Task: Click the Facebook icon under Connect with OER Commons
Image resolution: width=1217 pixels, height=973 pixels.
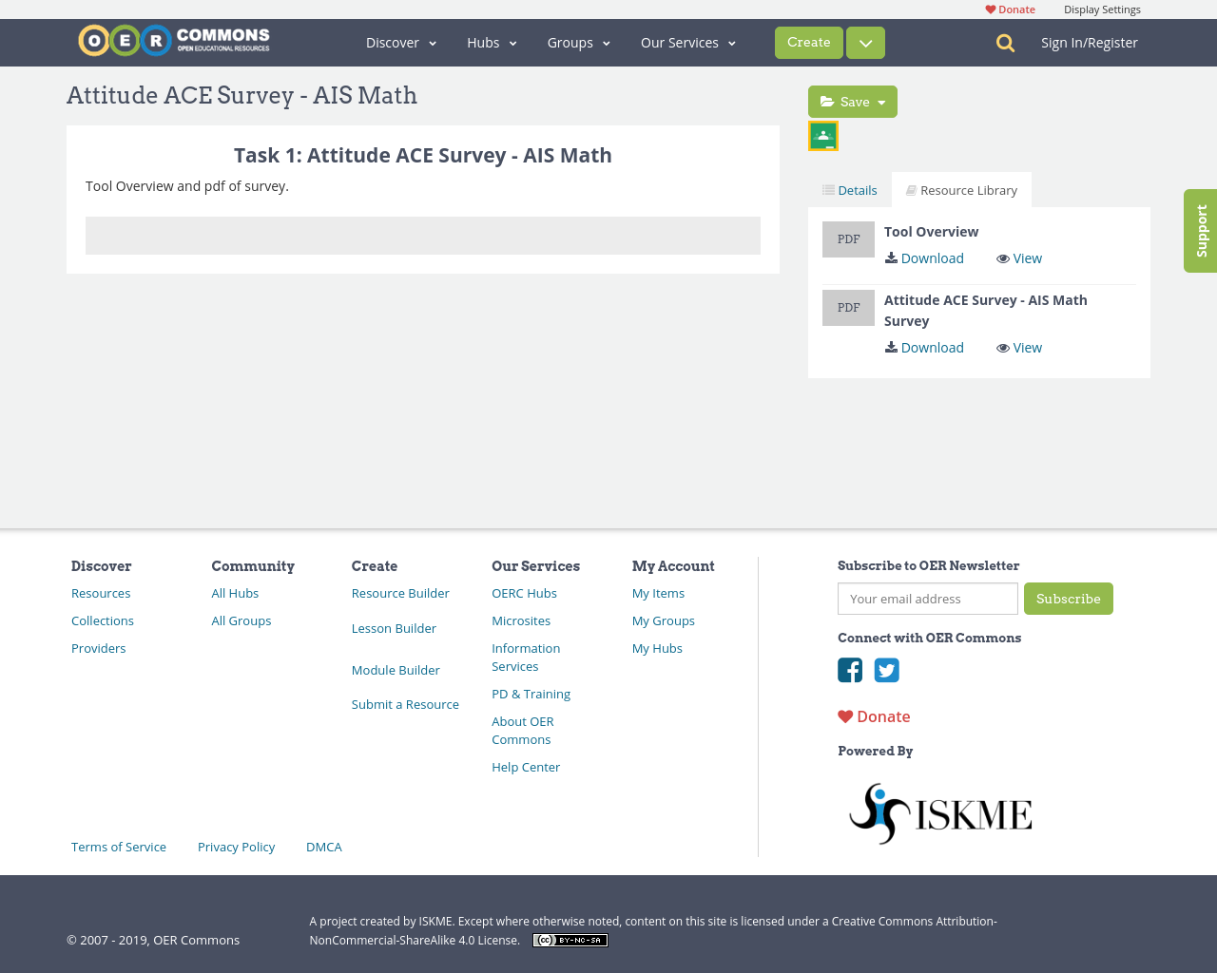Action: [849, 670]
